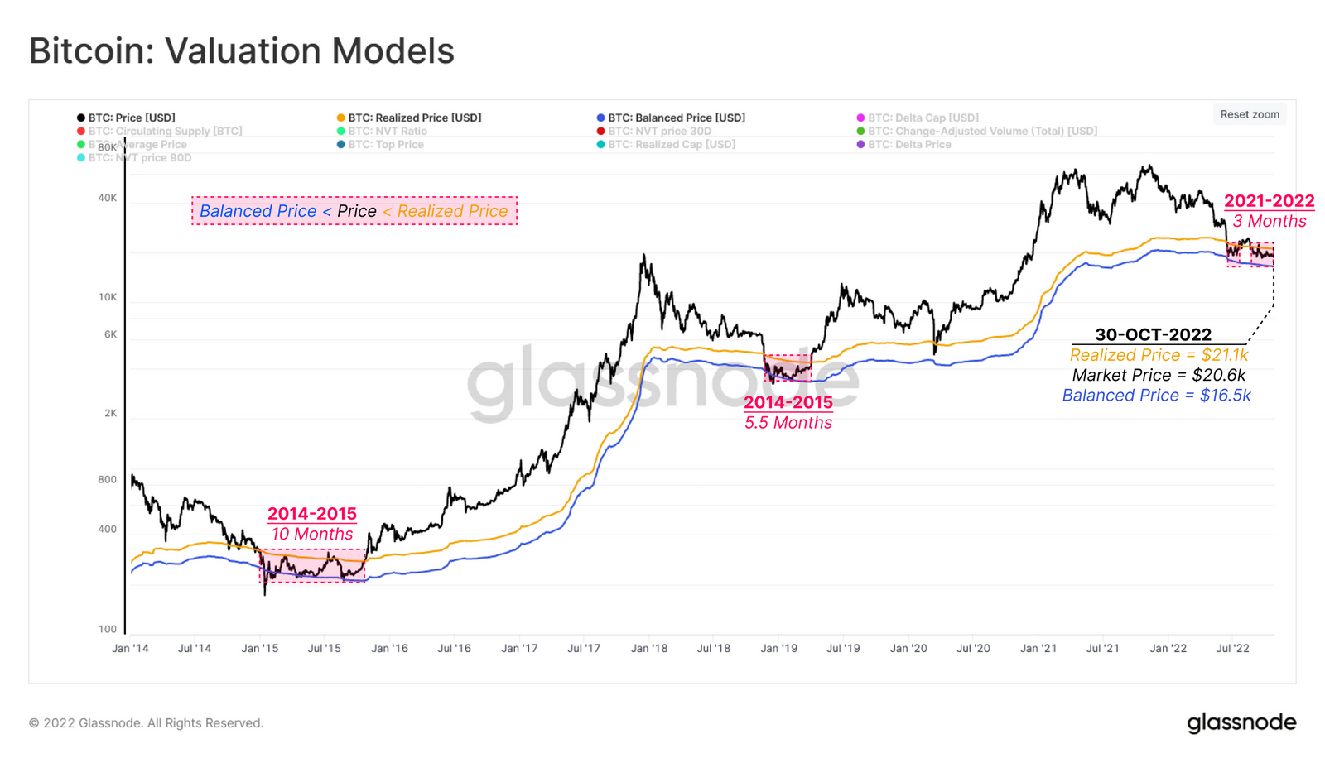The height and width of the screenshot is (763, 1325).
Task: Show the BTC: Circulating Supply [BTC] series
Action: coord(159,131)
